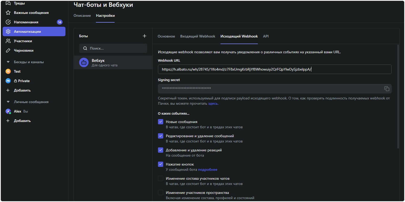This screenshot has height=202, width=405.
Task: Copy the signing secret with copy icon
Action: click(387, 89)
